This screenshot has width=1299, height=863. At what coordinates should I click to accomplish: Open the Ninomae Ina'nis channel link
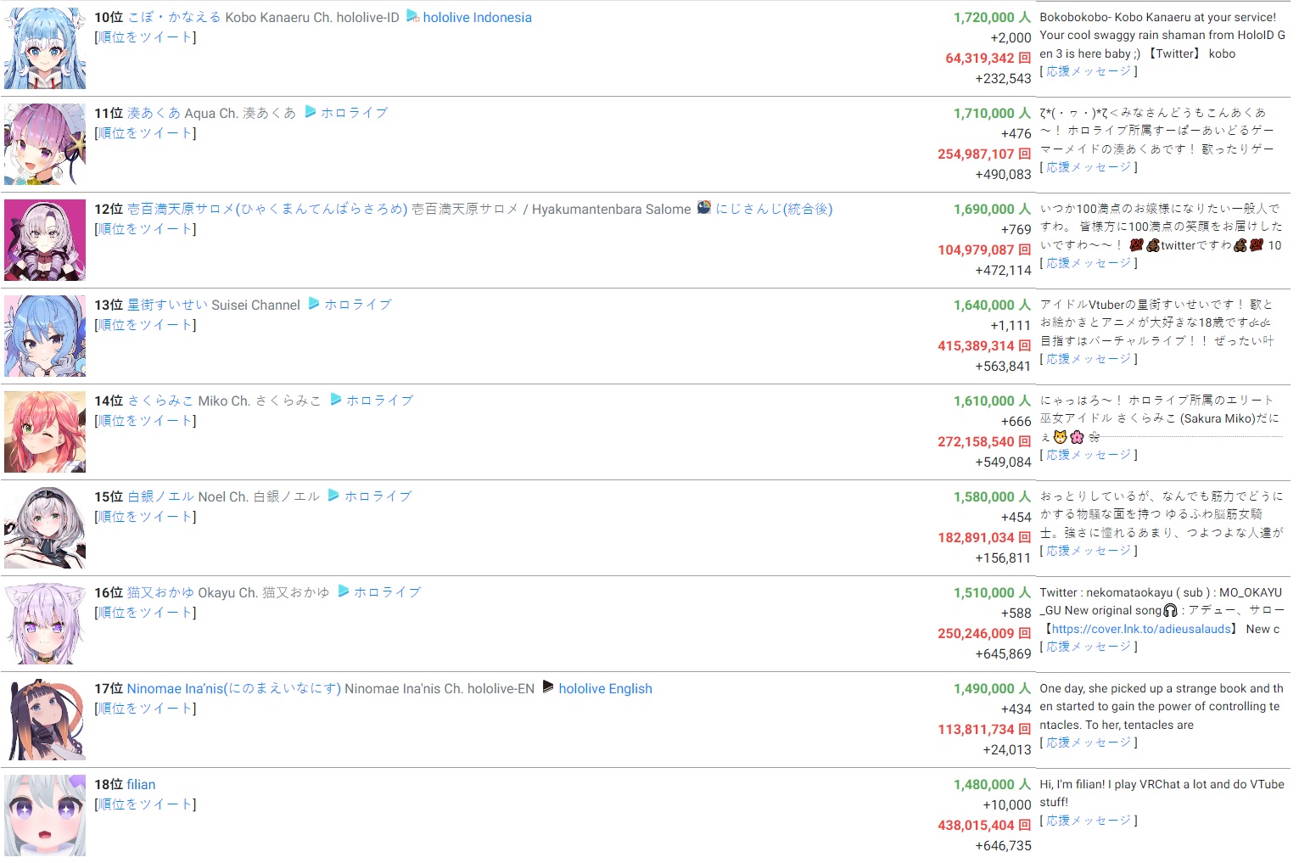point(234,688)
